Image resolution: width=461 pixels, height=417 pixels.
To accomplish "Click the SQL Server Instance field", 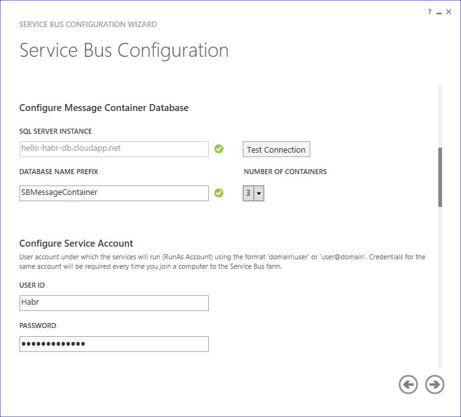I will 114,149.
